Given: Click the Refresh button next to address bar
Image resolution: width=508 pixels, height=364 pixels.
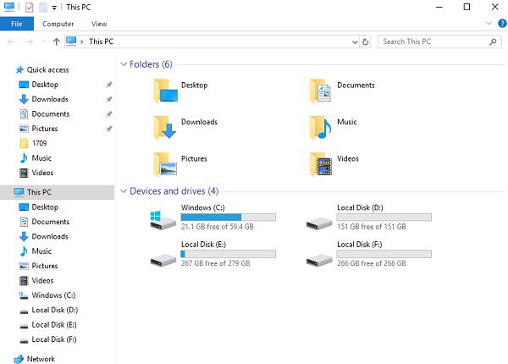Looking at the screenshot, I should click(365, 41).
